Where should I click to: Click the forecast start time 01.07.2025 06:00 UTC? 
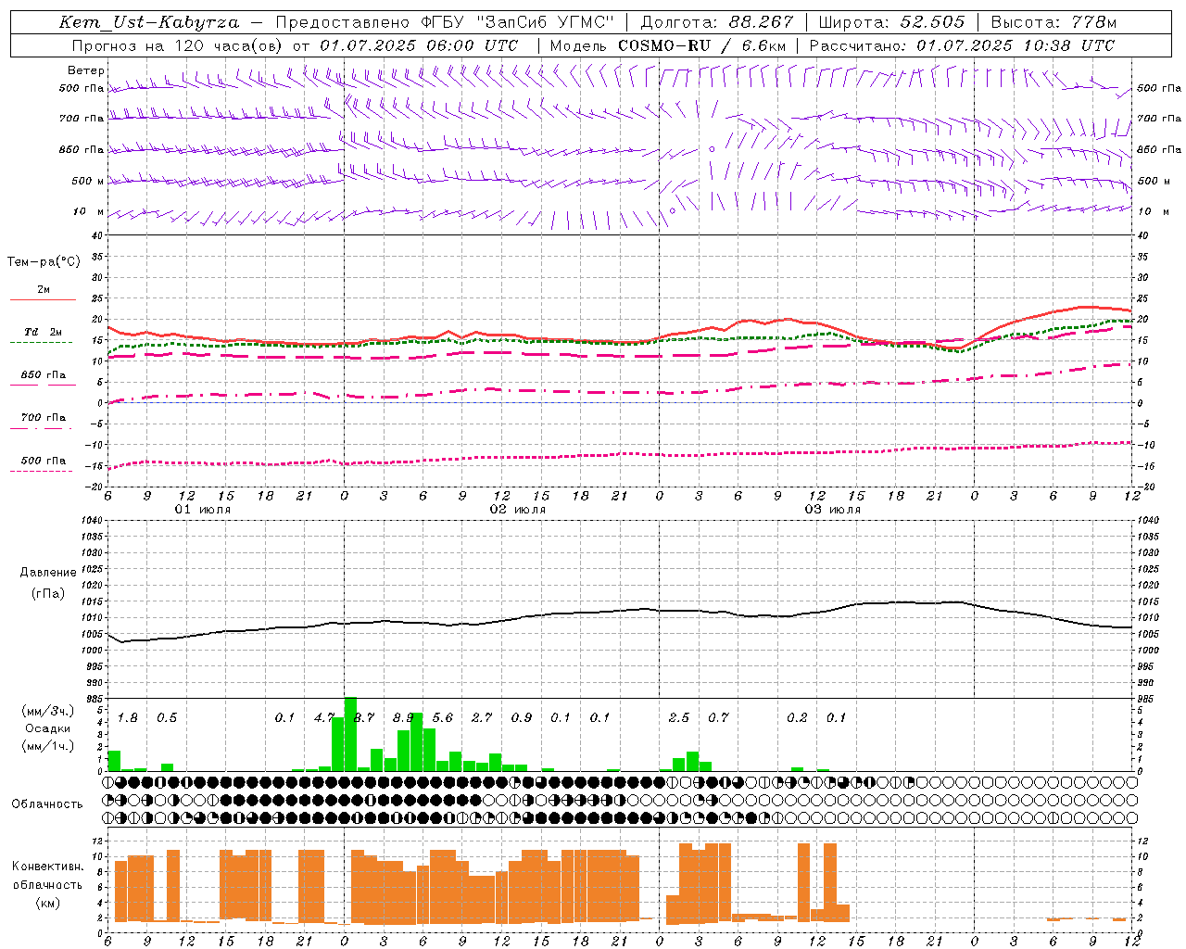click(419, 45)
